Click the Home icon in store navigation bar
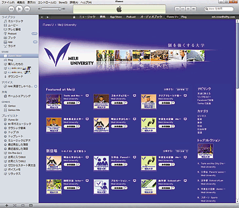 click(x=74, y=17)
